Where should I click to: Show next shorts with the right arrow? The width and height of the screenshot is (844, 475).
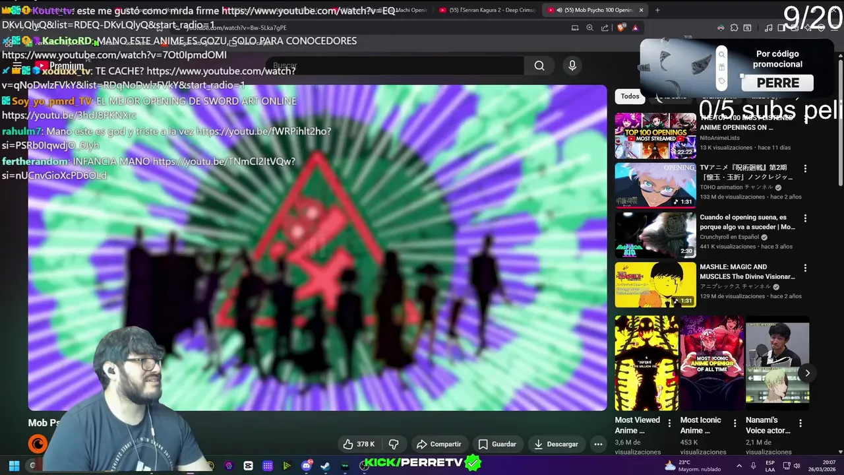point(807,373)
